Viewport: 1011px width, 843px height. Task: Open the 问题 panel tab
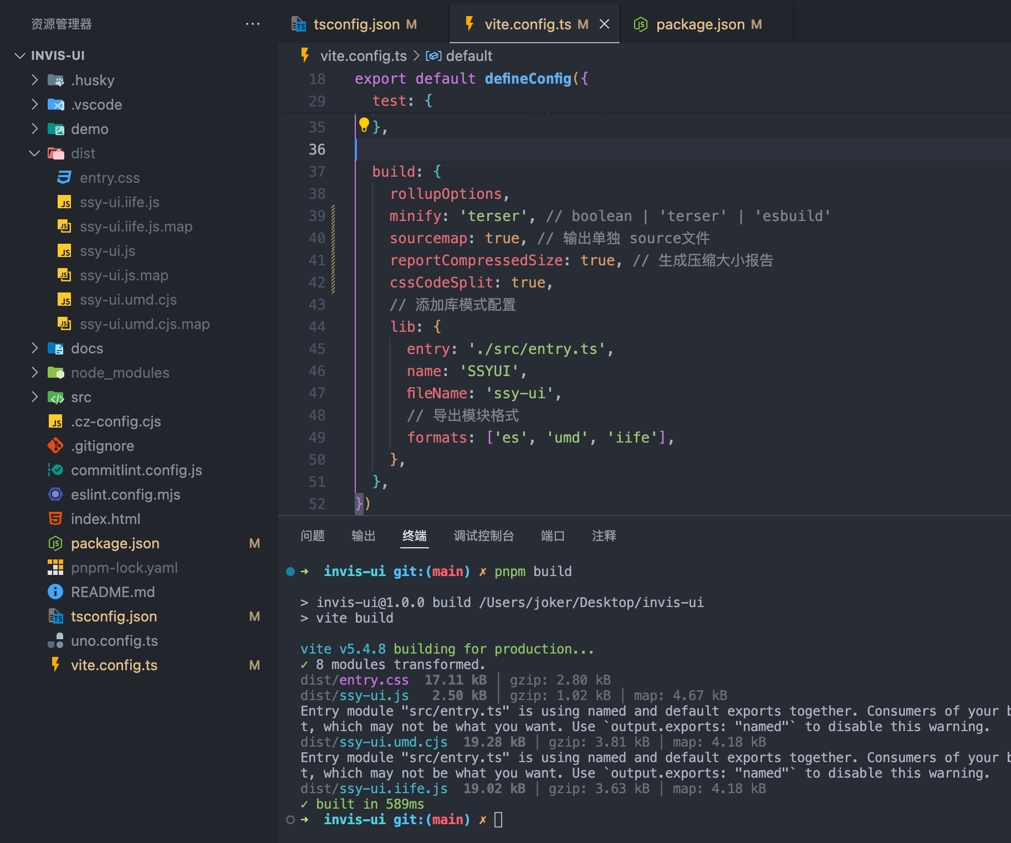313,536
